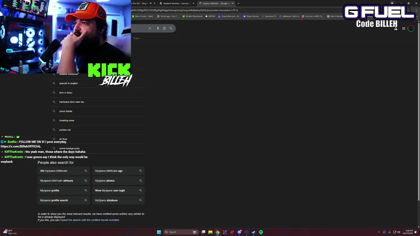Open the Discord taskbar icon

click(240, 232)
